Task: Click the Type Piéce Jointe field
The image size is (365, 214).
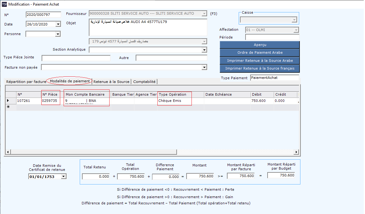Action: [76, 58]
